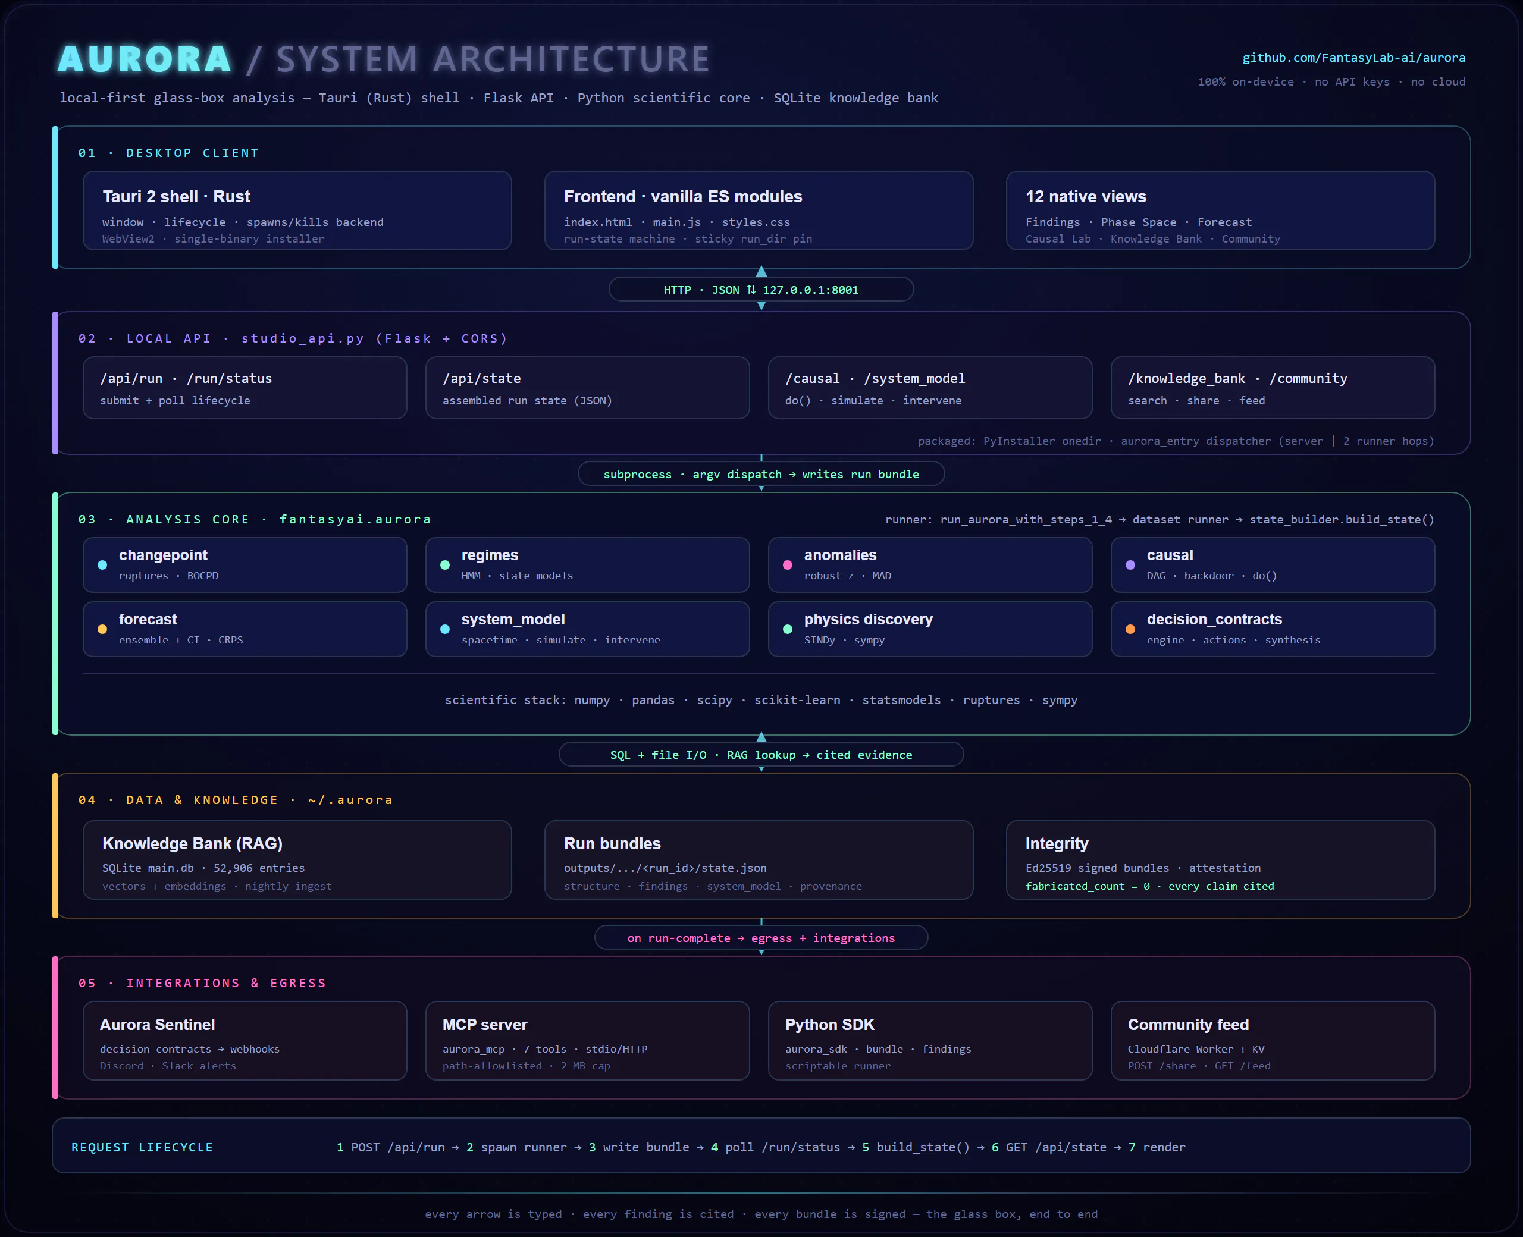Click the SYSTEM ARCHITECTURE title text

(x=493, y=59)
